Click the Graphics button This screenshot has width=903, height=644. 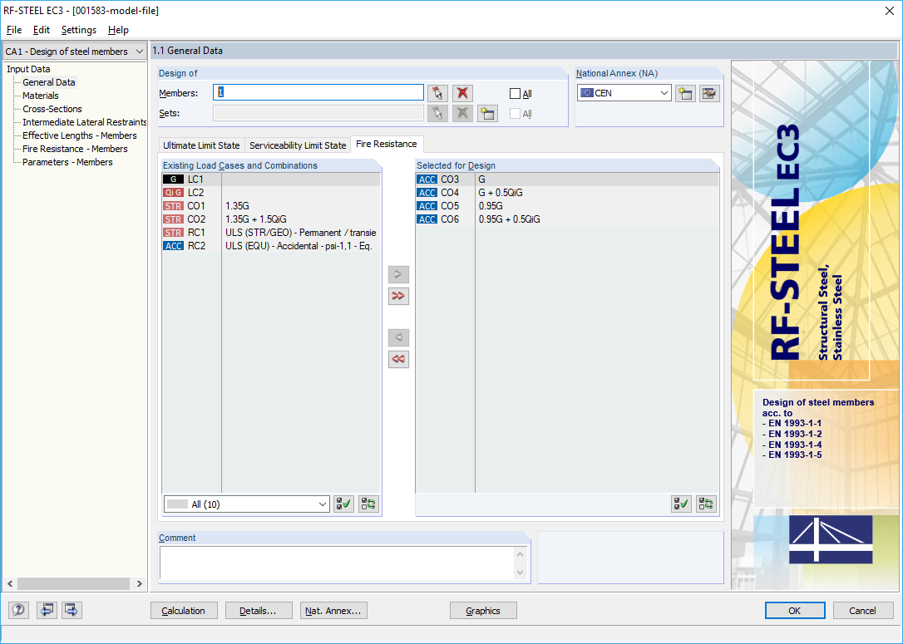(x=482, y=611)
